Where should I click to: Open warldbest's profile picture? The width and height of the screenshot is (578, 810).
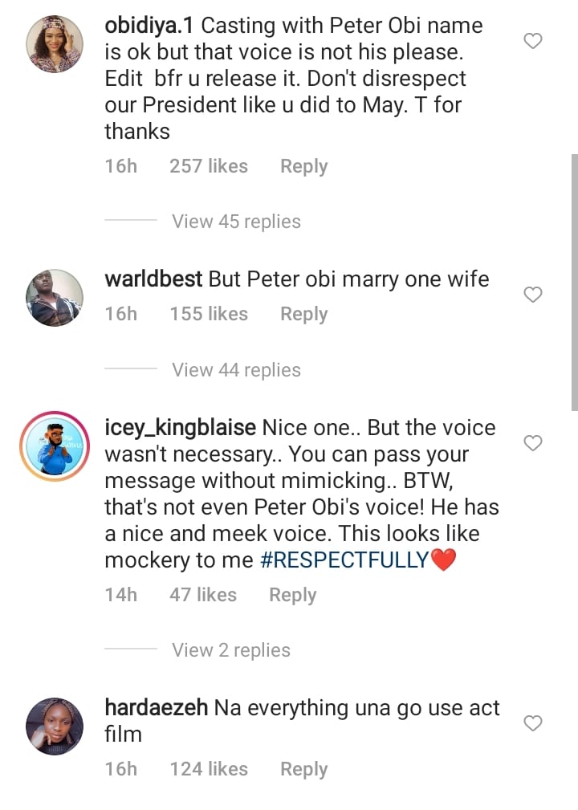coord(55,298)
